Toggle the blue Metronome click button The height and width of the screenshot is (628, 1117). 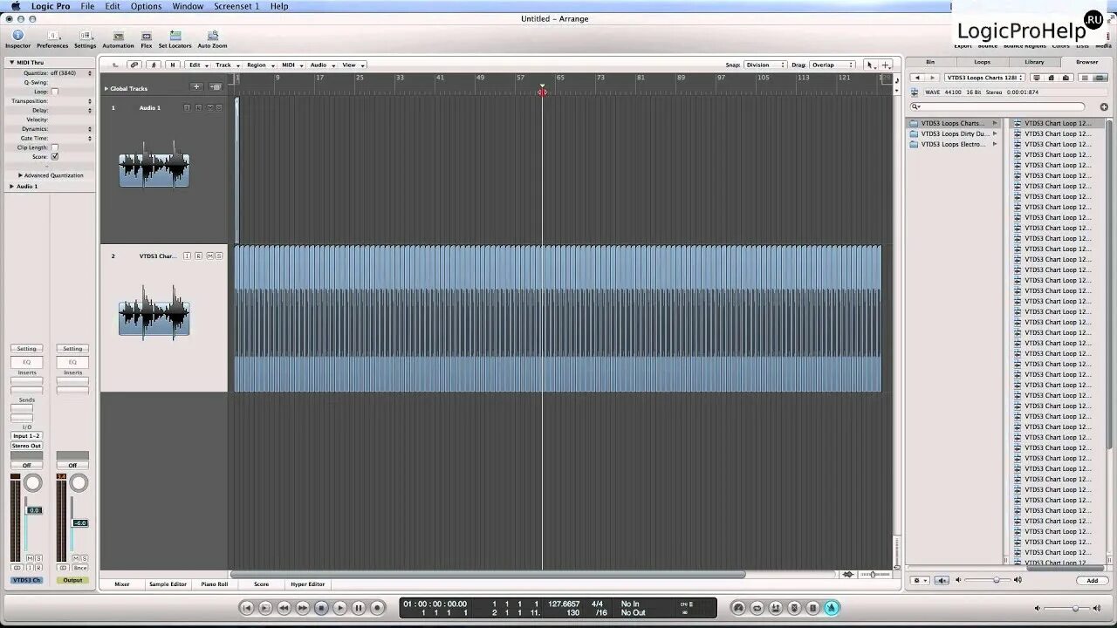tap(832, 608)
